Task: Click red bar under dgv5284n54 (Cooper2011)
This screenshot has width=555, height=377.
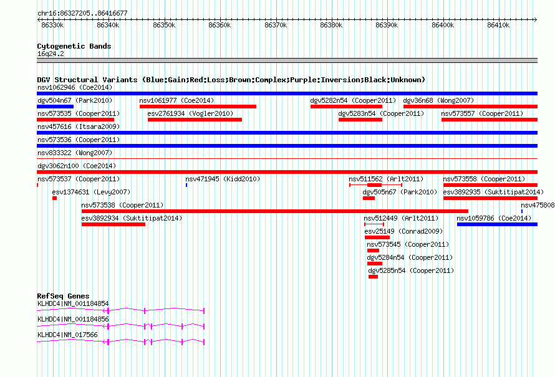Action: click(375, 264)
